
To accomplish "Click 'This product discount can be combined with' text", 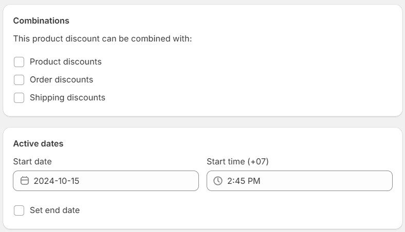I will [102, 39].
